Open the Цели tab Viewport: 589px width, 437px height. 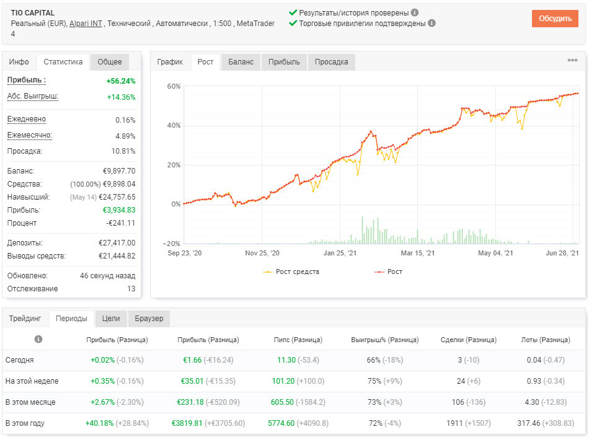click(x=111, y=319)
